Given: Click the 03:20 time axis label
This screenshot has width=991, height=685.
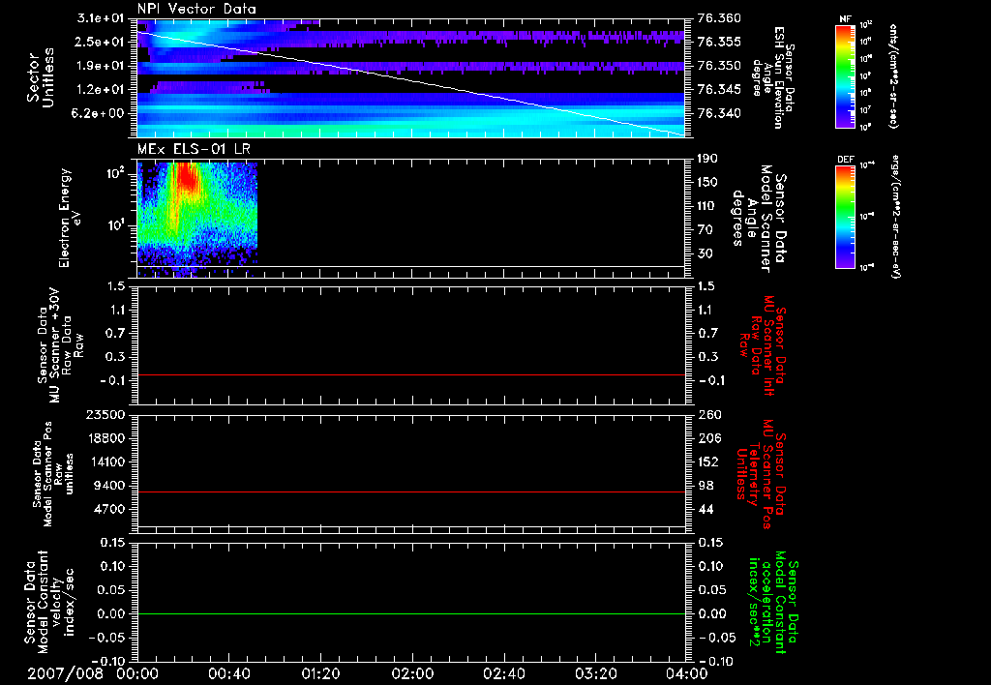Looking at the screenshot, I should tap(595, 673).
